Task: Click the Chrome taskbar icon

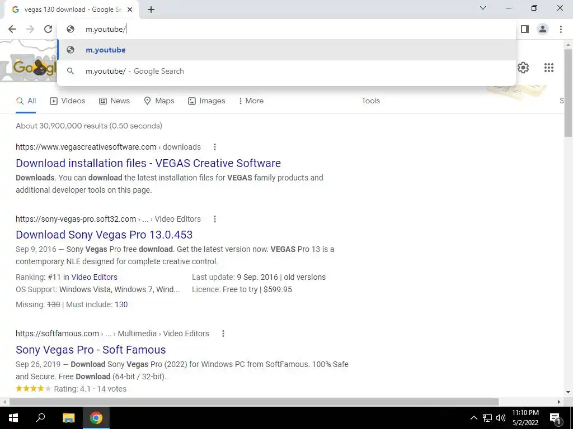Action: [96, 418]
